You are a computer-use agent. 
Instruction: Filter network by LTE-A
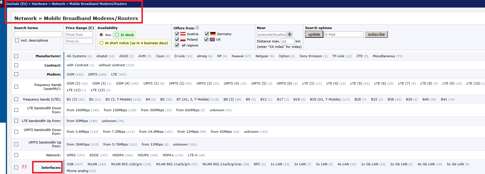[193, 155]
